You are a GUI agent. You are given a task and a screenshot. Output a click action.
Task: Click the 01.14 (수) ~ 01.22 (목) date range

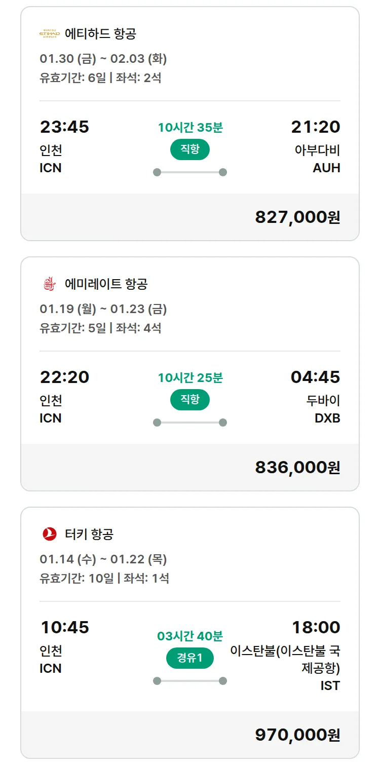(x=103, y=559)
